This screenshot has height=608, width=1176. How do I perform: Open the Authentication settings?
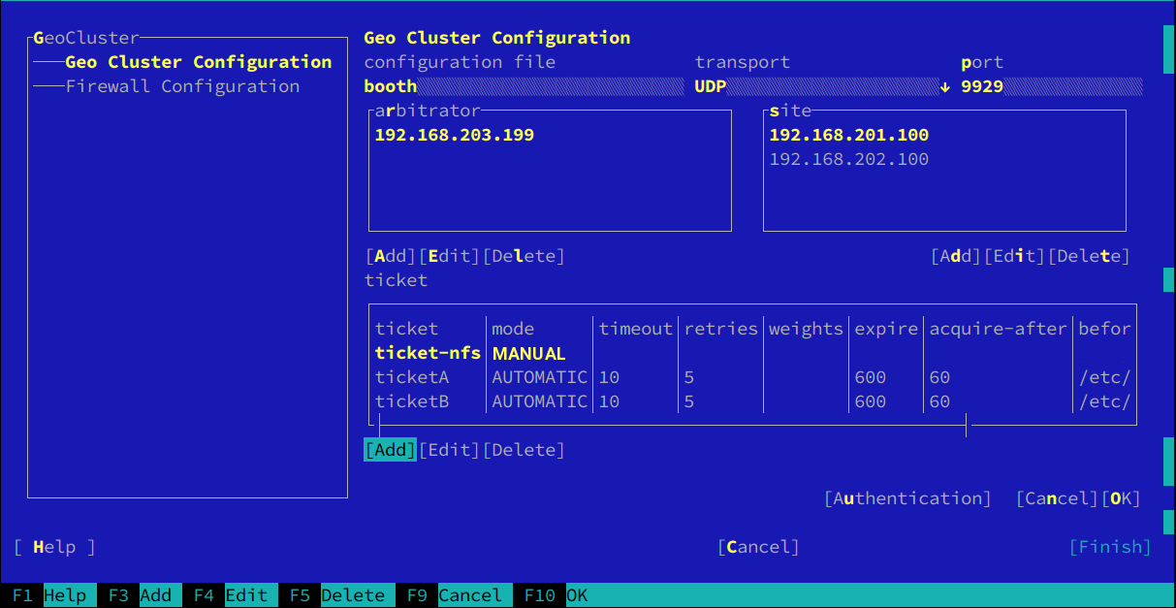pos(907,498)
